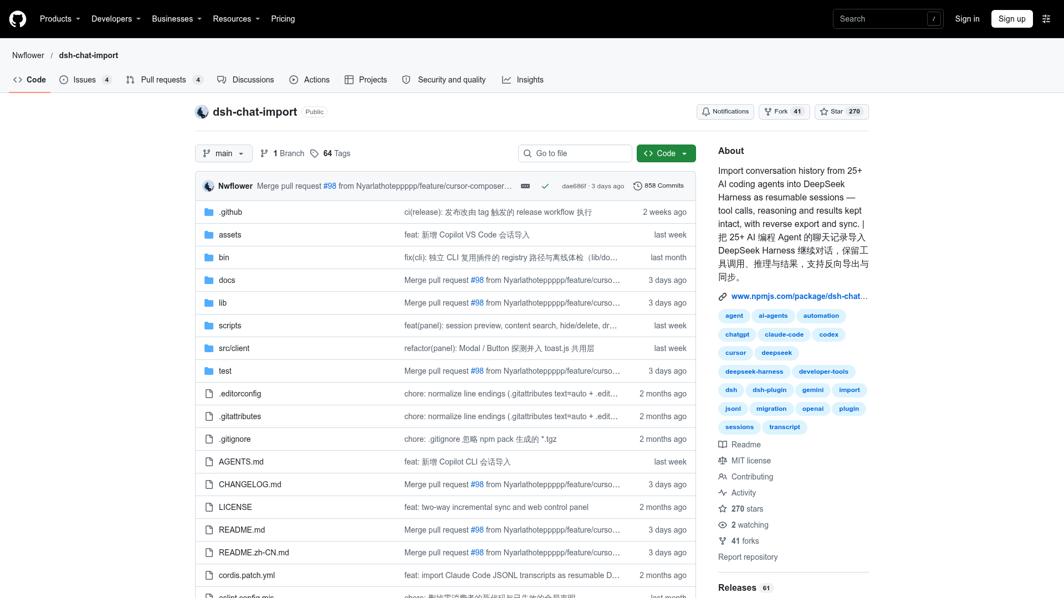Open the owner avatar beside the dsh-chat-import title
Screen dimensions: 1064x598
pyautogui.click(x=202, y=112)
